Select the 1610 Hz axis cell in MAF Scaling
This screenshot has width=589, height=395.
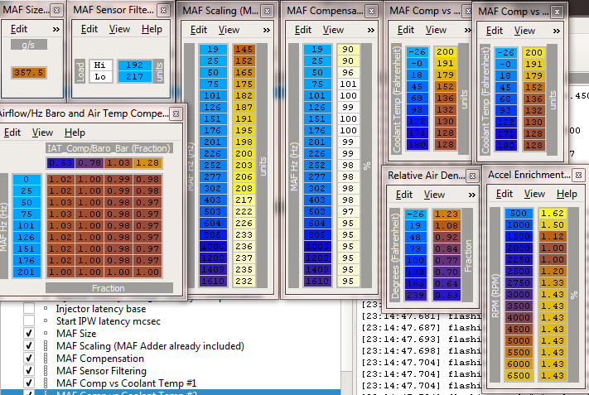click(213, 281)
